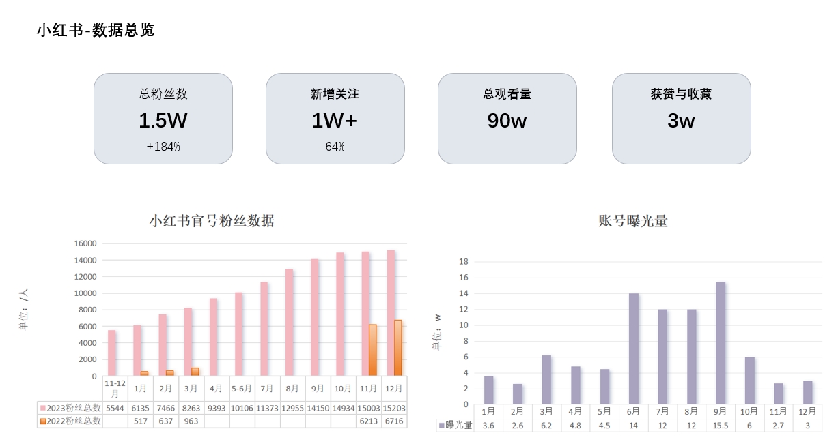The height and width of the screenshot is (444, 838).
Task: Click the pink 2023粉丝总数 legend swatch
Action: pos(42,408)
